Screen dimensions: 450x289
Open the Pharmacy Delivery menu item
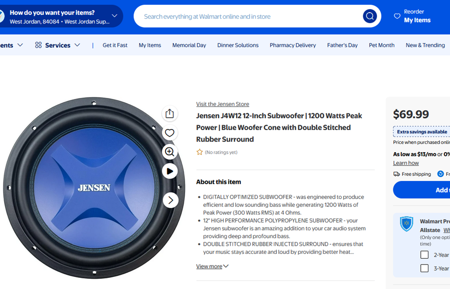pyautogui.click(x=293, y=45)
